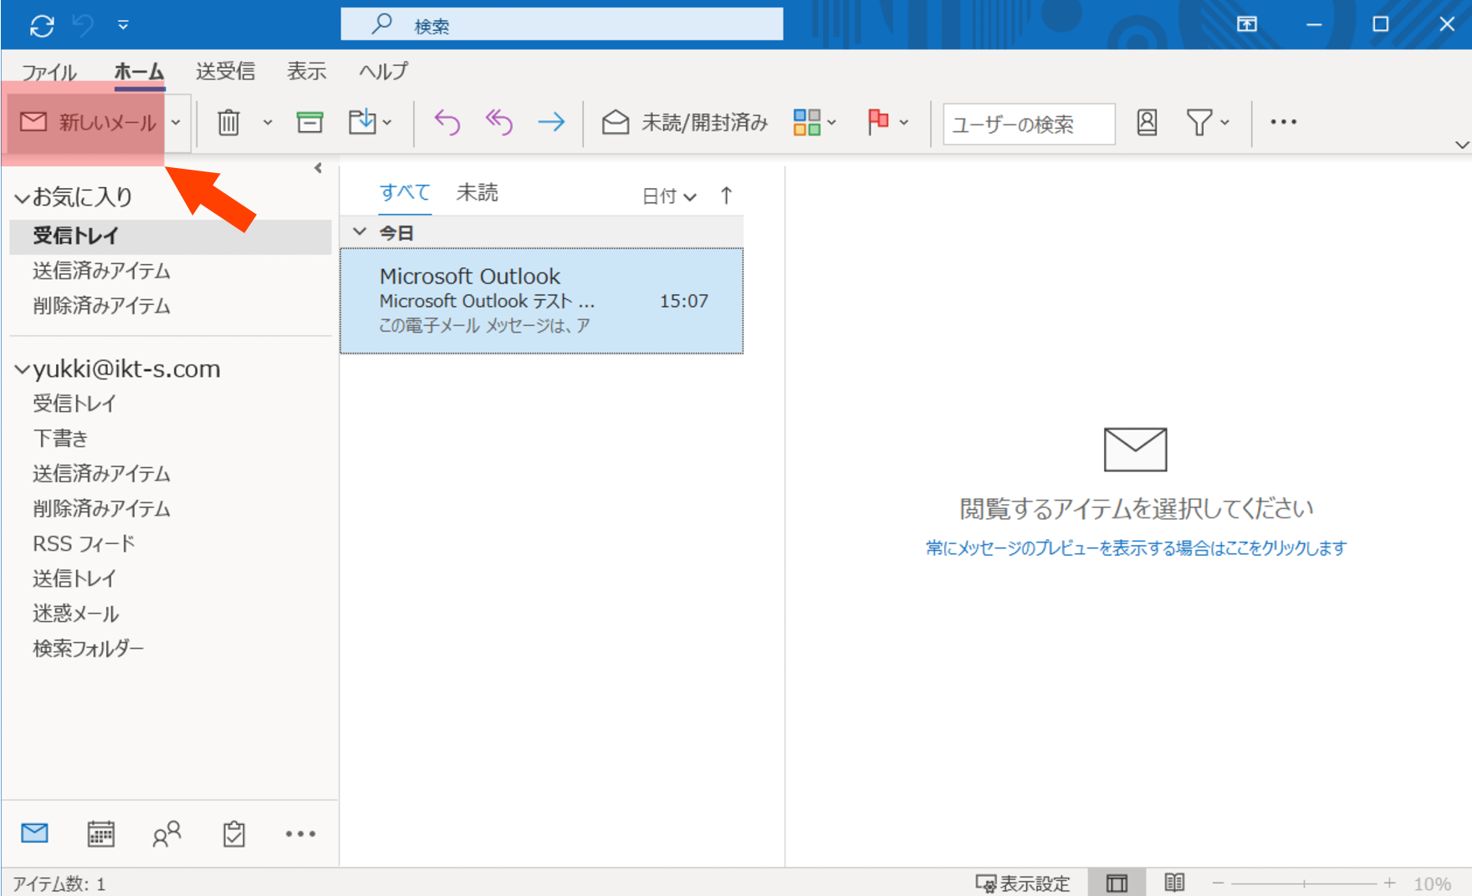
Task: Select the 未読 filter tab
Action: tap(477, 193)
